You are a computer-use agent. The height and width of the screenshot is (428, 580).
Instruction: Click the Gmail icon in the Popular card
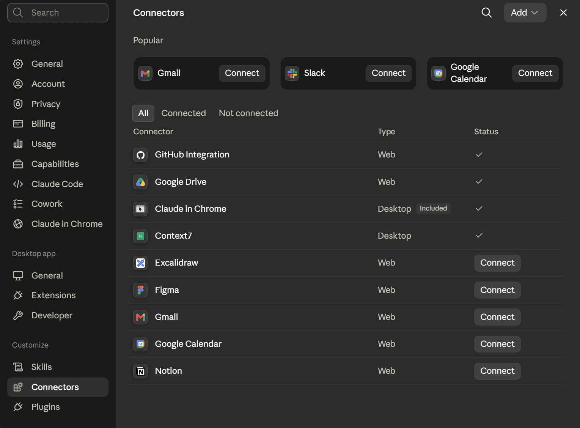pos(145,73)
